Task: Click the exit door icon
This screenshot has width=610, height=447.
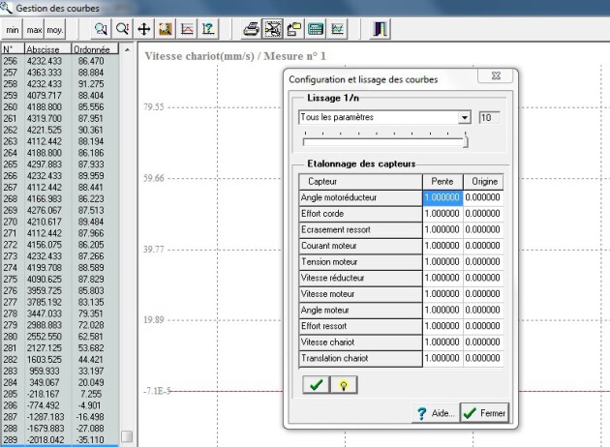Action: pyautogui.click(x=380, y=29)
